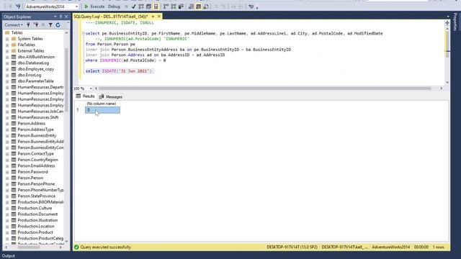Toggle Include Live Query Statistics
Screen dimensions: 461x259
174,6
